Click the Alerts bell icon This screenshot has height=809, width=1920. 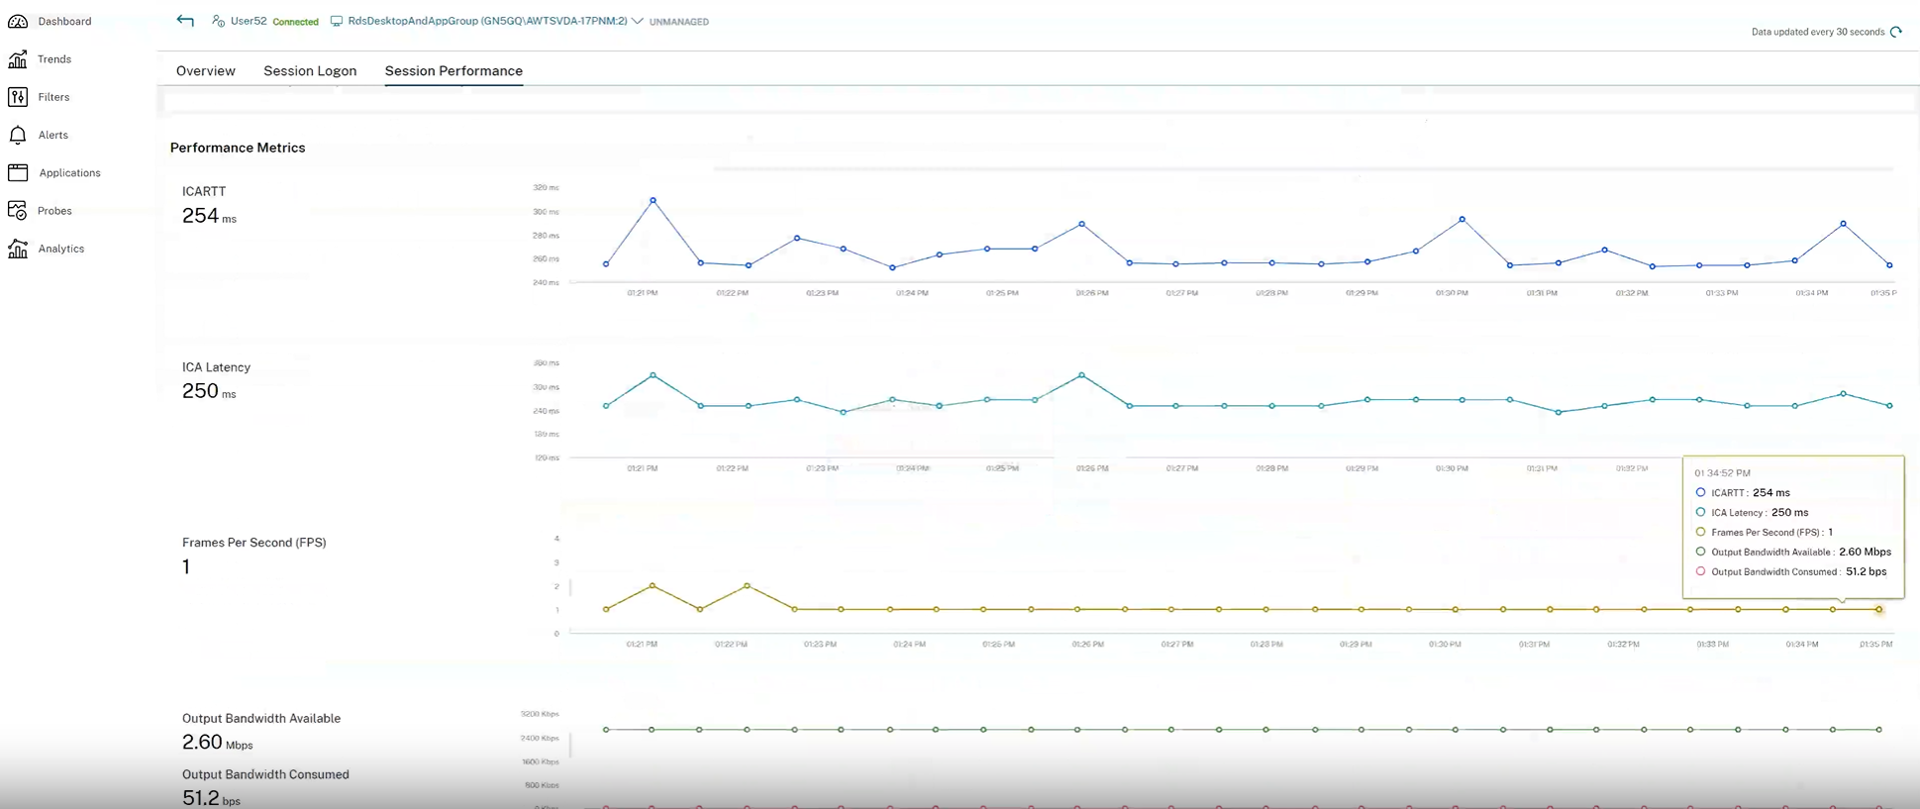[18, 135]
